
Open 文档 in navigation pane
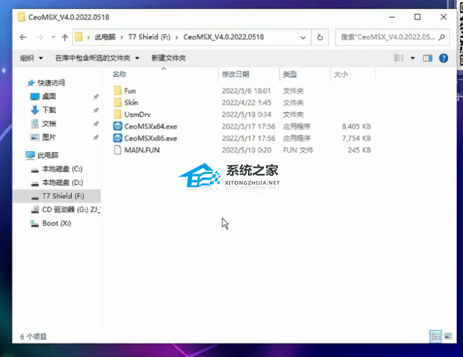tap(49, 124)
